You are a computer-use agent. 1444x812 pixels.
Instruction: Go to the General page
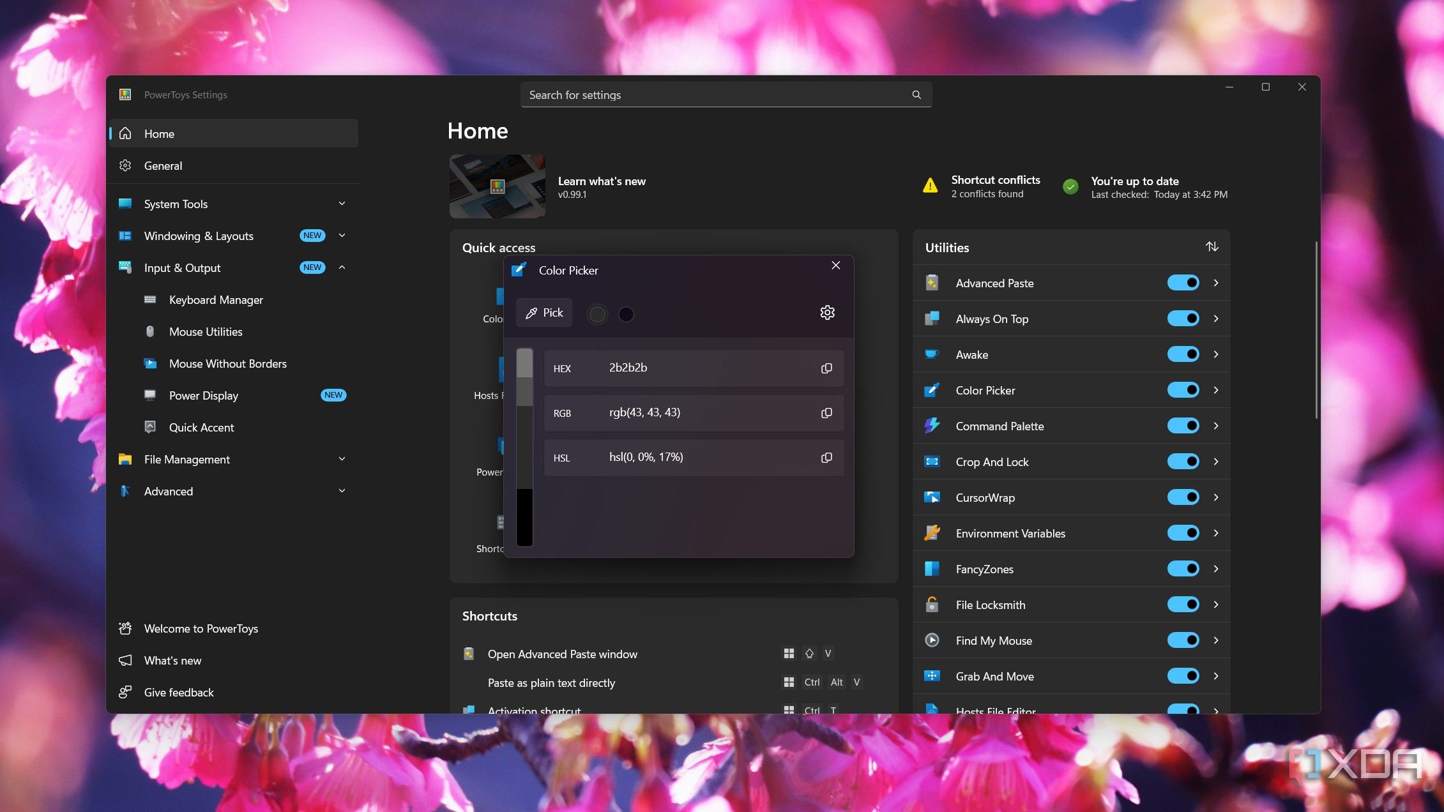pyautogui.click(x=234, y=166)
